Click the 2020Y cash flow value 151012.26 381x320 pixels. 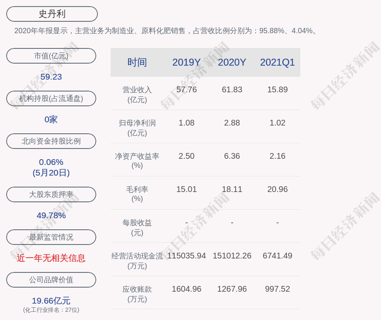point(232,256)
